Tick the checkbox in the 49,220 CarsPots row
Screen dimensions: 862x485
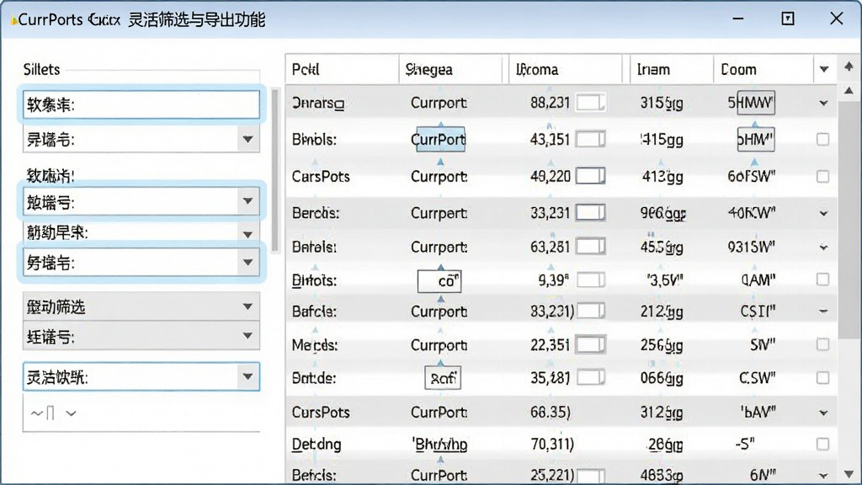tap(823, 177)
